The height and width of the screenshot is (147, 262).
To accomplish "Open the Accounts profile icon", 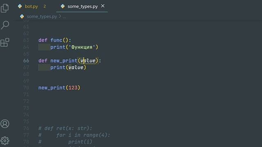I will coord(5,124).
